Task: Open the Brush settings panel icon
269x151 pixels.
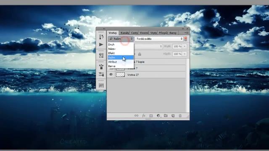Action: point(101,74)
